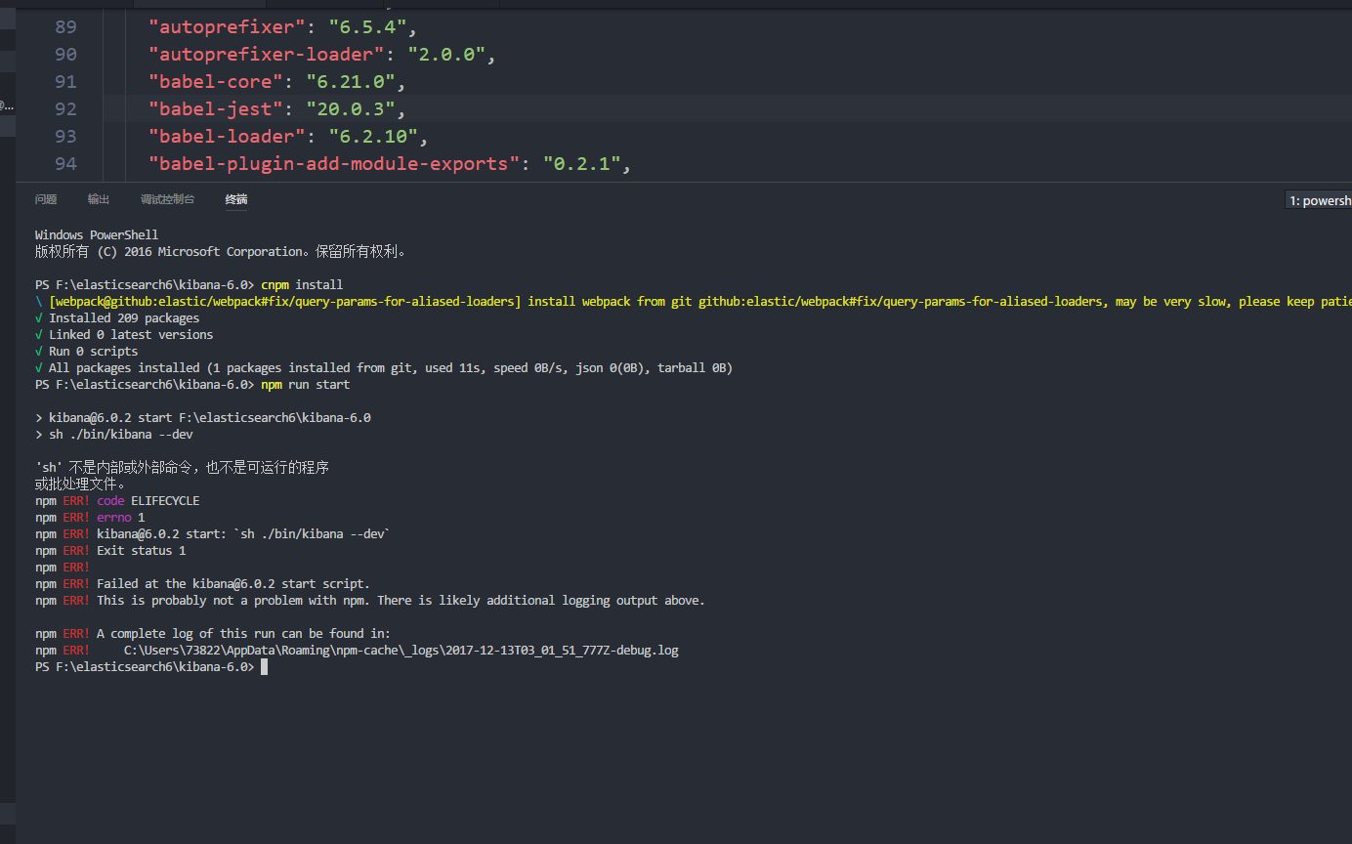Click the "autoprefixer-loader" key
The width and height of the screenshot is (1352, 844).
[x=267, y=55]
